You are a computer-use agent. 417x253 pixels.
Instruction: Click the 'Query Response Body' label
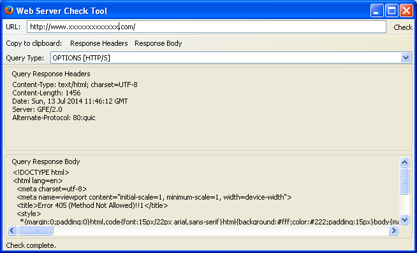coord(46,161)
